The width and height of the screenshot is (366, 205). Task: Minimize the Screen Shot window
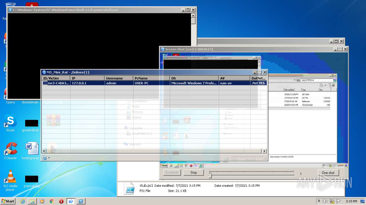click(x=335, y=49)
